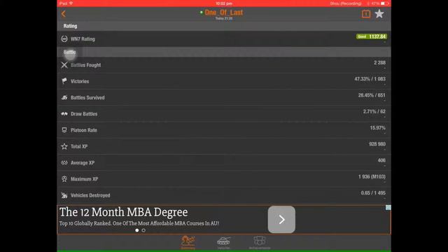
Task: Click the Rating section header
Action: tap(224, 26)
